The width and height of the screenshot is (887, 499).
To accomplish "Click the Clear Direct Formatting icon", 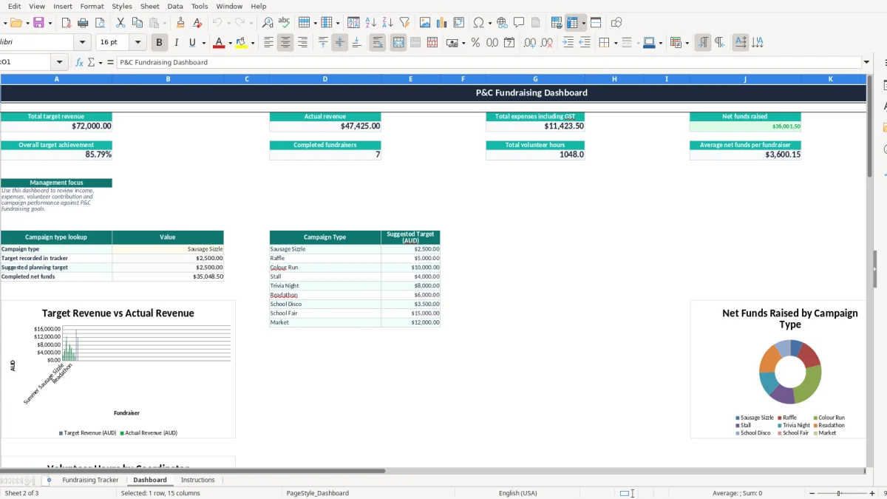I will (197, 23).
